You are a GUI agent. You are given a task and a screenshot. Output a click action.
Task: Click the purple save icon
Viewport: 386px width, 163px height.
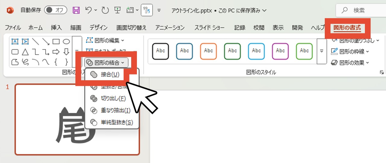(x=77, y=10)
